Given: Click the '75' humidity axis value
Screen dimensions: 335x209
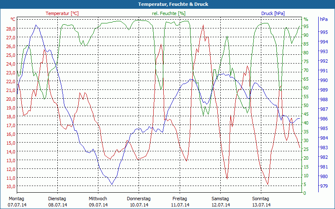Looking at the screenshot, I should click(306, 61).
